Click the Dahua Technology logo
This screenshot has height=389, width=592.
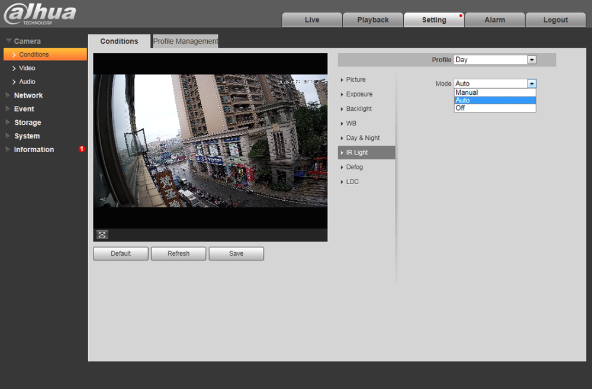click(x=40, y=14)
